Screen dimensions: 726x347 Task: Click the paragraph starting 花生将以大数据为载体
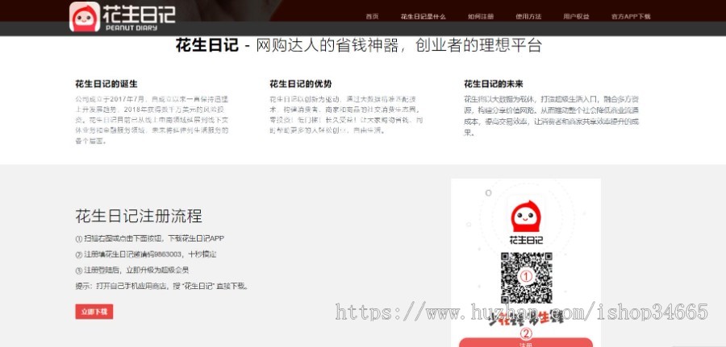pos(552,116)
